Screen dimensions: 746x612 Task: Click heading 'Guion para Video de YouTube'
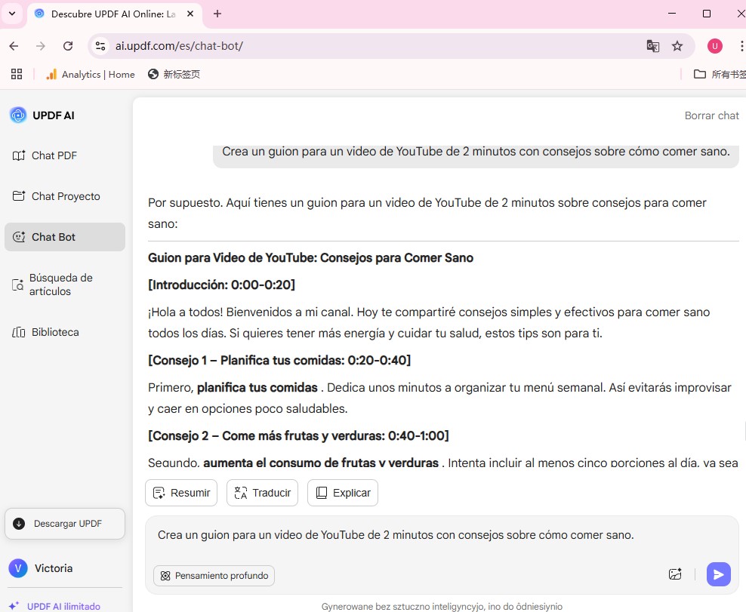(310, 258)
